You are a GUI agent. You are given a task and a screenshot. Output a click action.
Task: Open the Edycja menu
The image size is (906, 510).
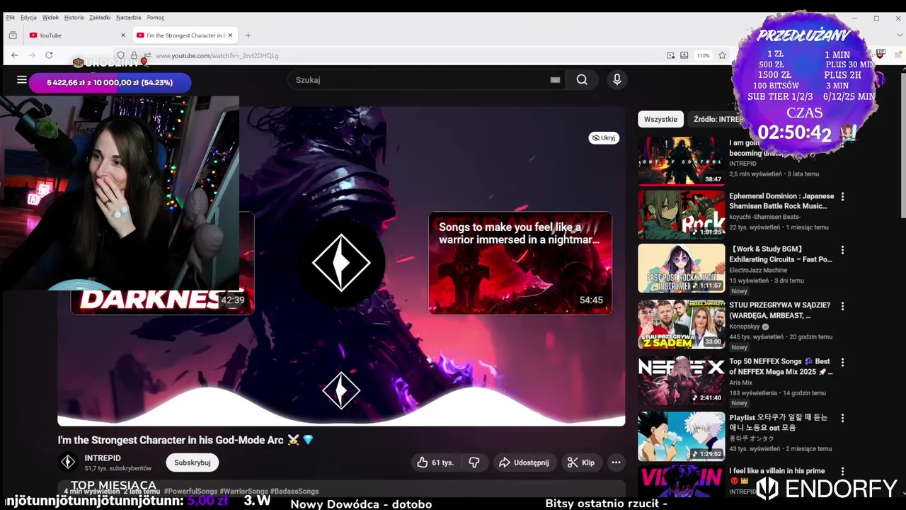click(x=28, y=18)
